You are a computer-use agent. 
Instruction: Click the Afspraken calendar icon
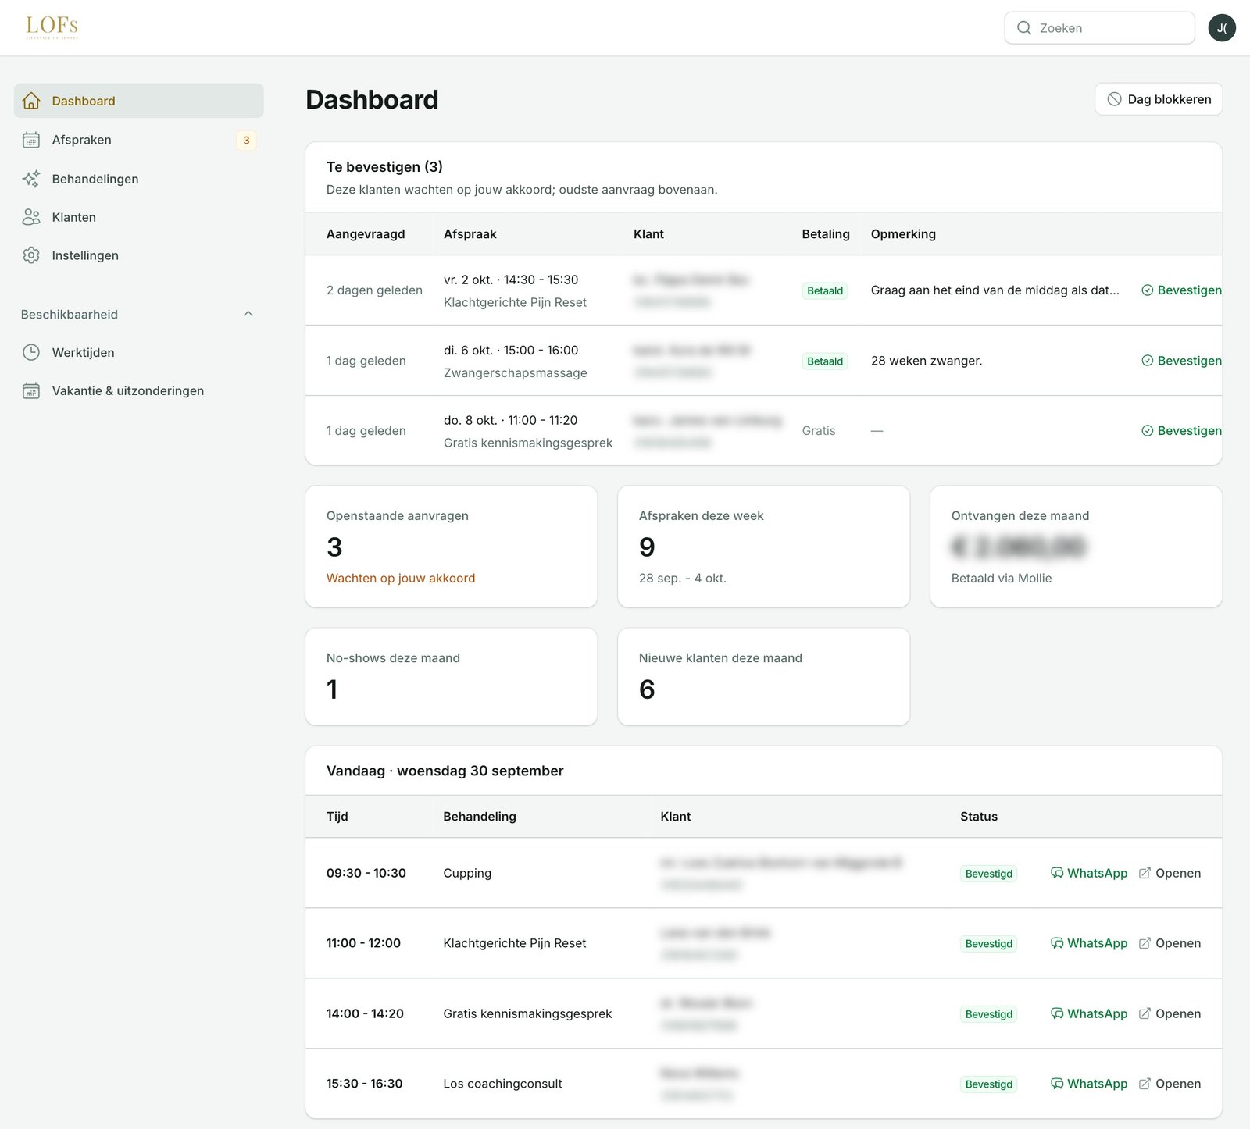click(x=31, y=140)
